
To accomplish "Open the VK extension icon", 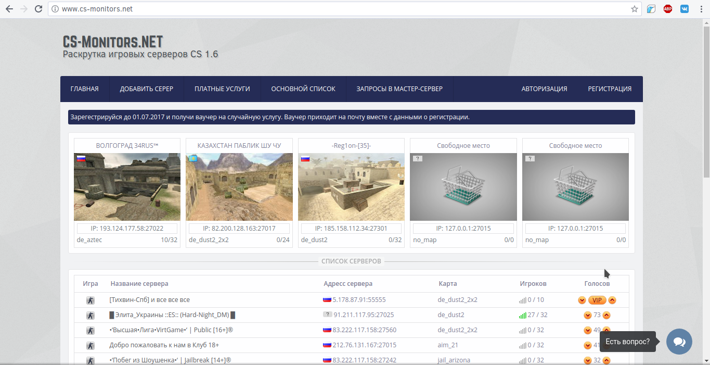I will tap(685, 9).
